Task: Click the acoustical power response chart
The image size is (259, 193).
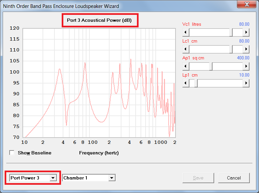Action: [99, 83]
